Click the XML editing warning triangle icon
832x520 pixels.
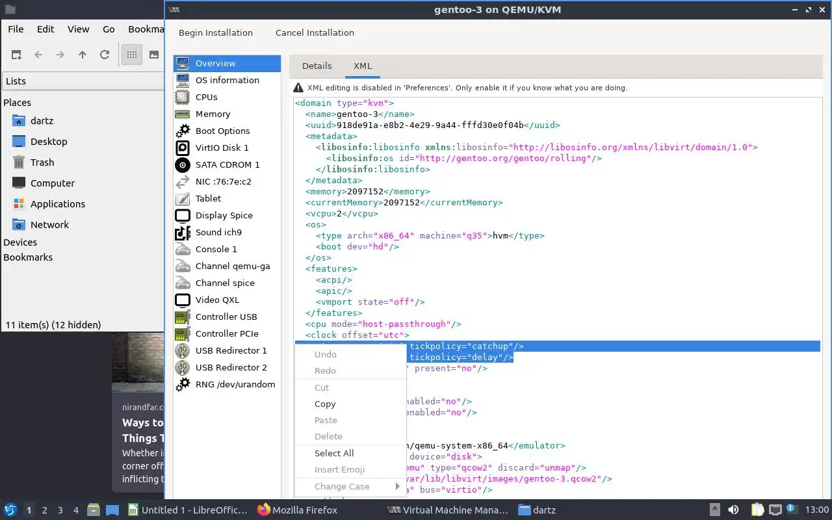point(298,88)
